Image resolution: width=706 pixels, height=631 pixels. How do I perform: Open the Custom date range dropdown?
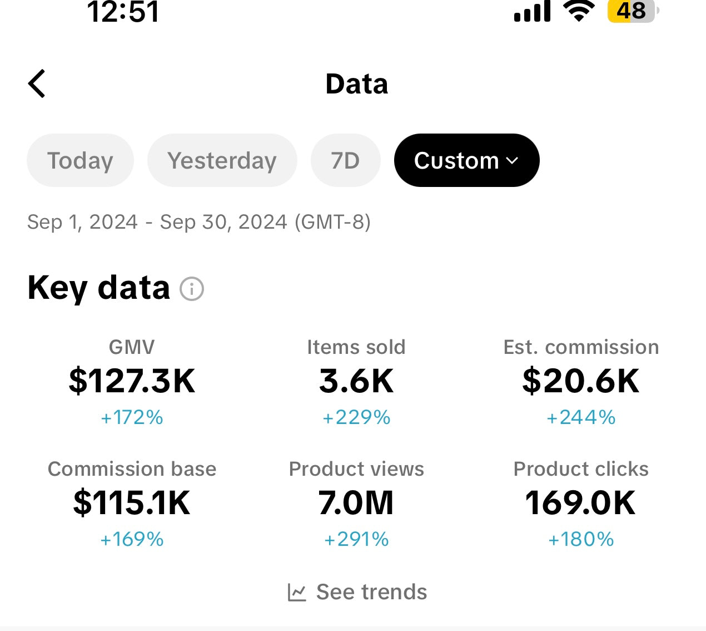[x=466, y=160]
